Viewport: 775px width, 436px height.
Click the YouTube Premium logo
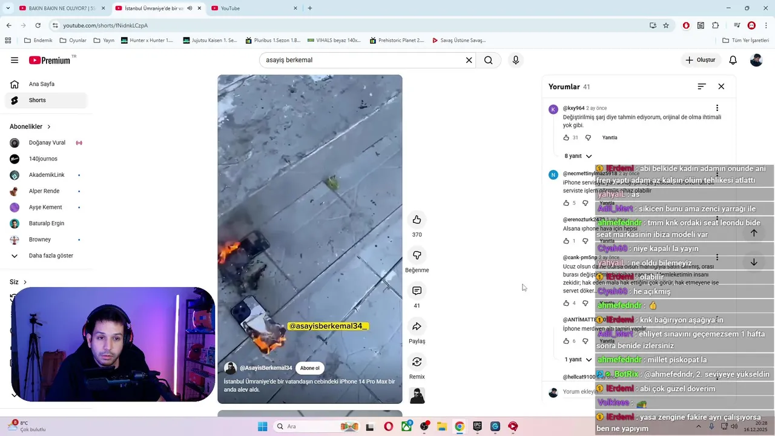[50, 60]
